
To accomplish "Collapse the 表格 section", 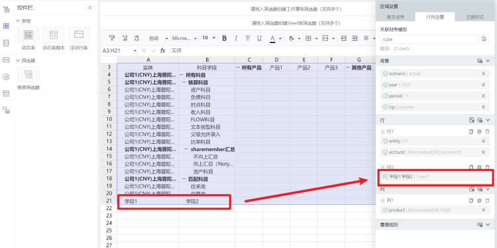I will (x=18, y=21).
